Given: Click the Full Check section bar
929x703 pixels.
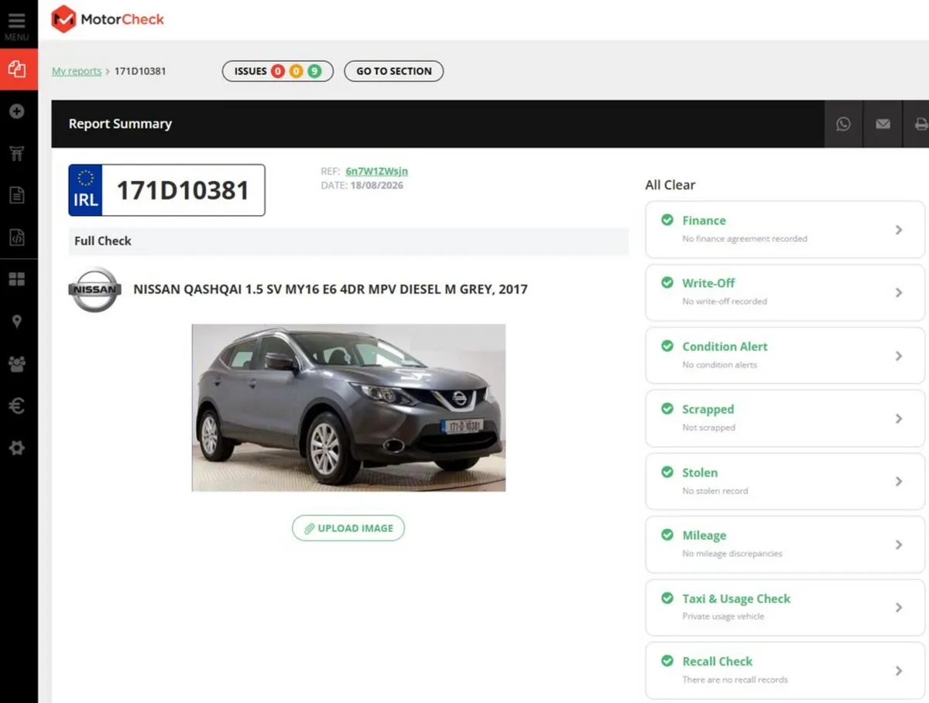Looking at the screenshot, I should [x=348, y=241].
